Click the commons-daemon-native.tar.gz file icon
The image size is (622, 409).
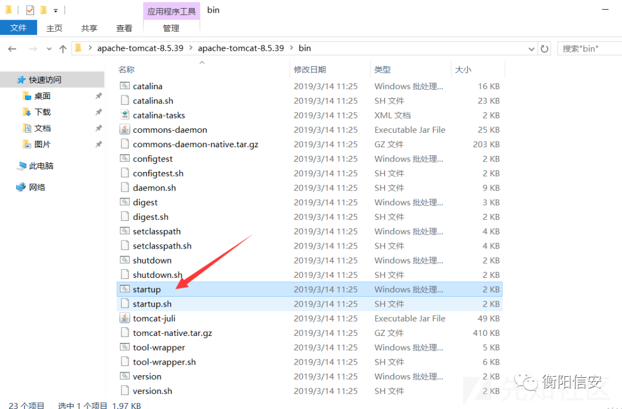tap(124, 144)
